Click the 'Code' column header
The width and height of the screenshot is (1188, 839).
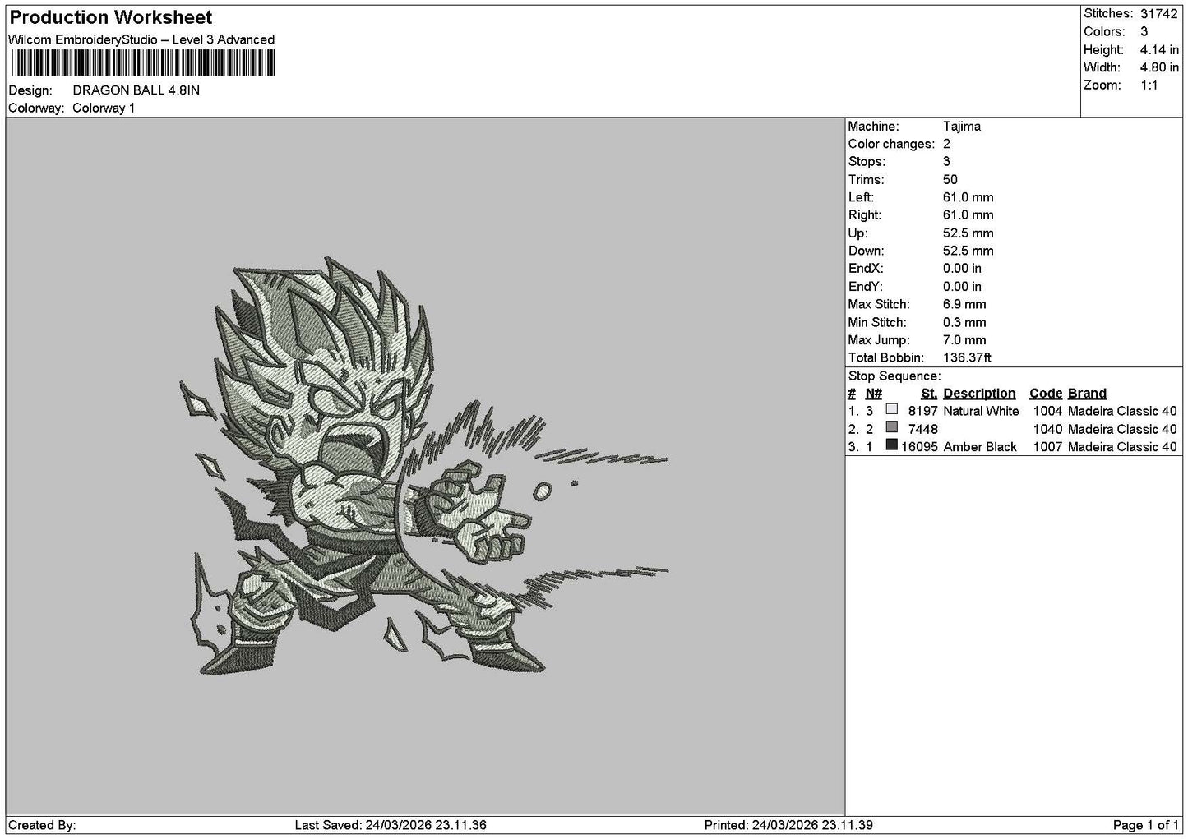[1046, 394]
